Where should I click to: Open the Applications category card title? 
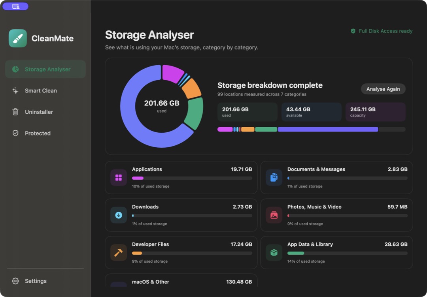[147, 169]
